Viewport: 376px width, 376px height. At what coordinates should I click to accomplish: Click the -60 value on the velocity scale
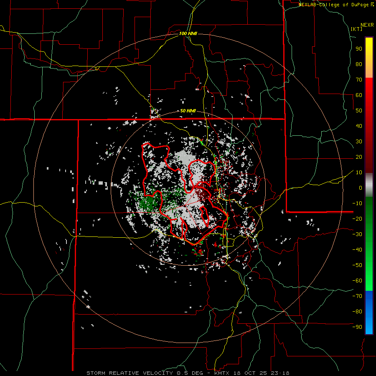357,281
